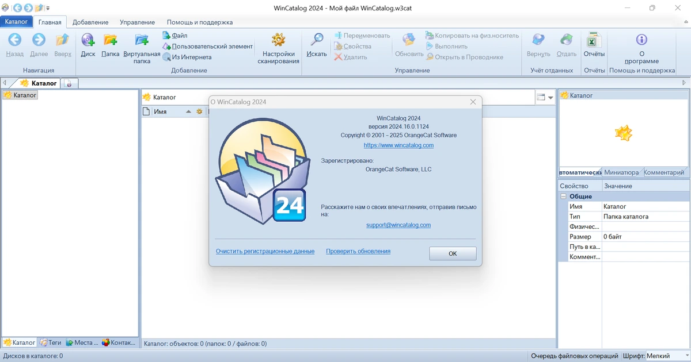Click Очистить регистрационные данные link

point(265,251)
